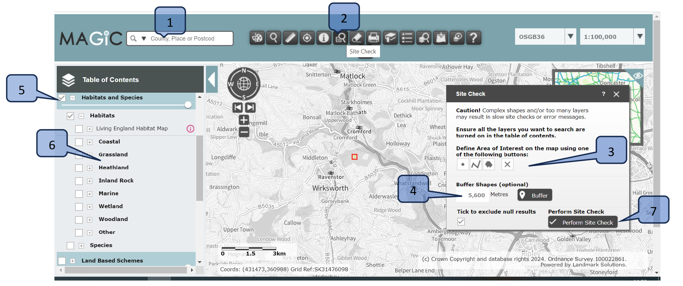Click the Buffer button

pos(535,195)
